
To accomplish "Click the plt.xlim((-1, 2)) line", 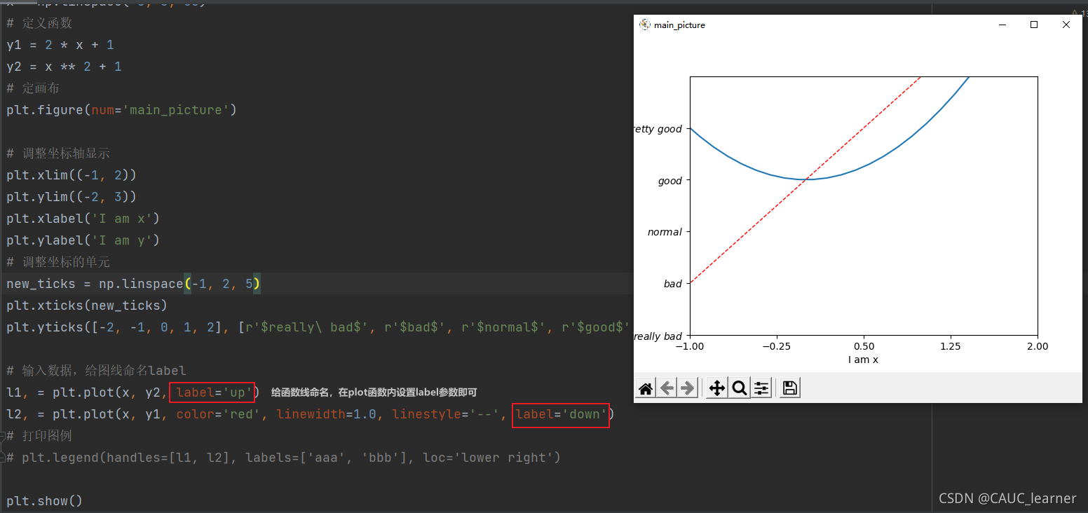I will [72, 175].
